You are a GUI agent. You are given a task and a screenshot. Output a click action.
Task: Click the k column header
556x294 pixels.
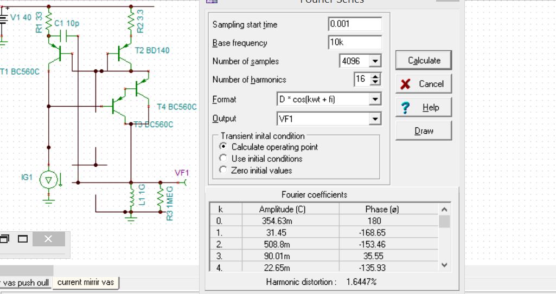click(x=226, y=209)
